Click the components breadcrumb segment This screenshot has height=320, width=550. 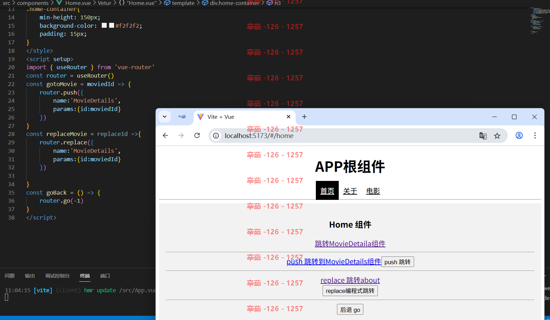pos(33,3)
